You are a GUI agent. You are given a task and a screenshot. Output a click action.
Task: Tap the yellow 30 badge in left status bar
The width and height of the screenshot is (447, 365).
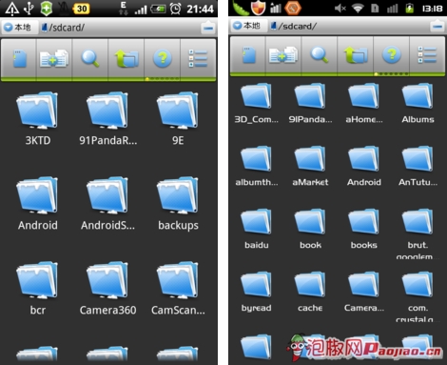(x=81, y=9)
